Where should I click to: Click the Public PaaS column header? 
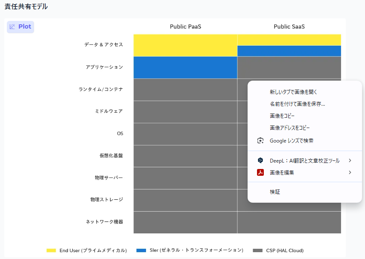coord(186,26)
